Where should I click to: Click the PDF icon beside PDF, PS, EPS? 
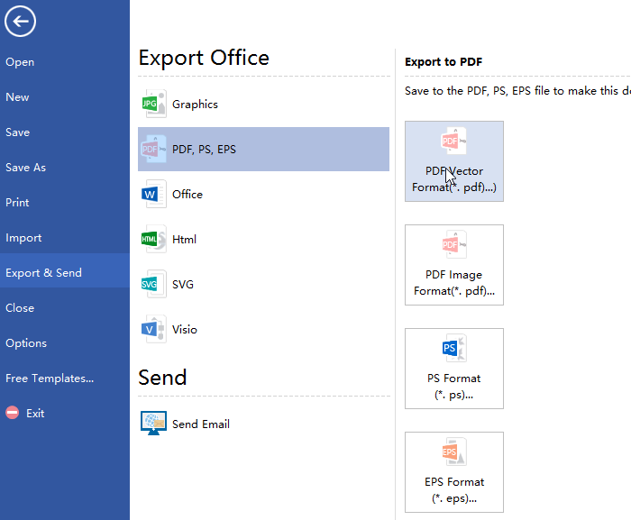(154, 149)
